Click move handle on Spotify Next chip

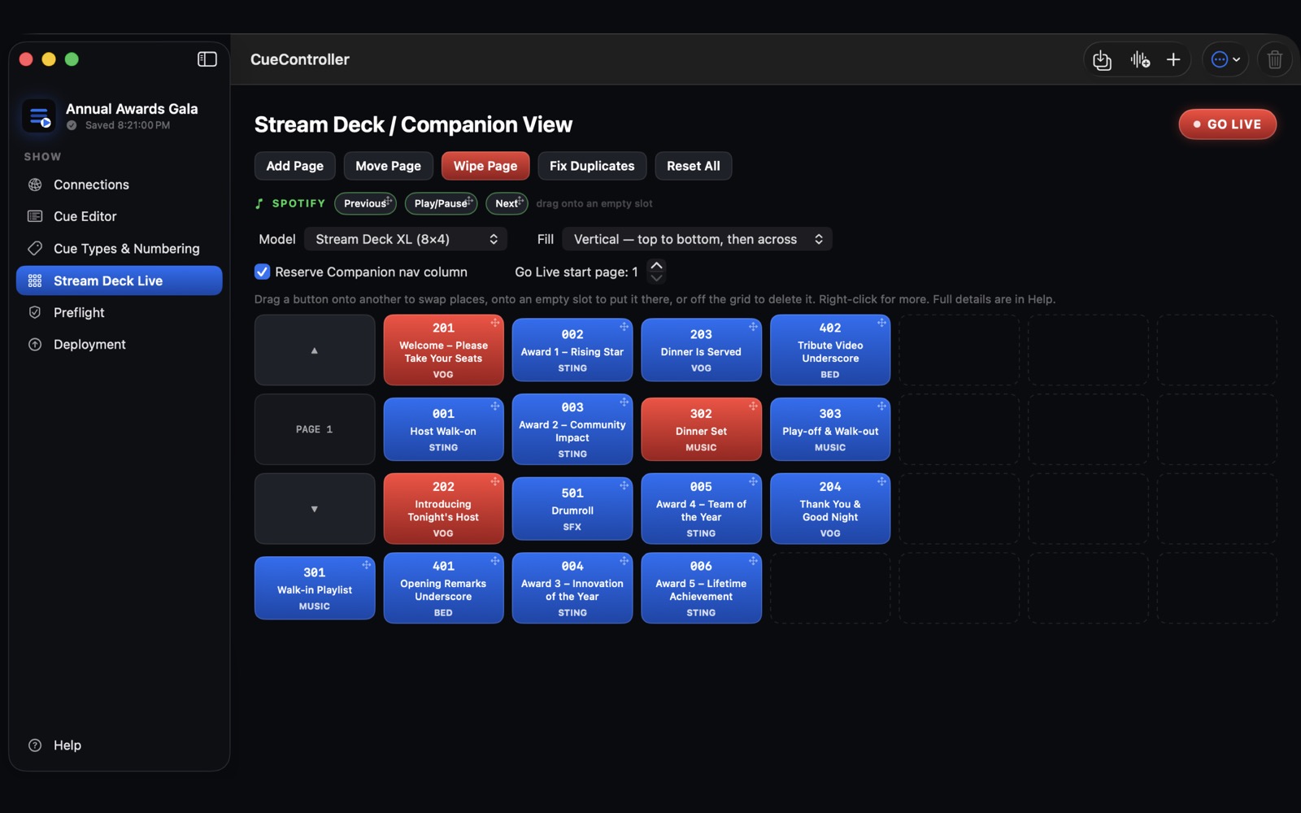(521, 200)
